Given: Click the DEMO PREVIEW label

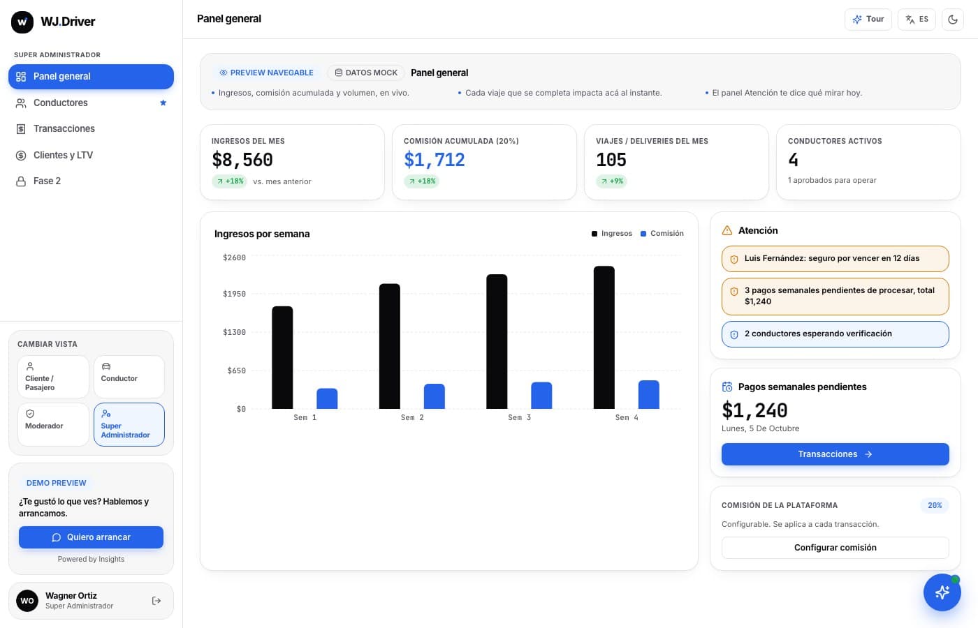Looking at the screenshot, I should [x=57, y=483].
